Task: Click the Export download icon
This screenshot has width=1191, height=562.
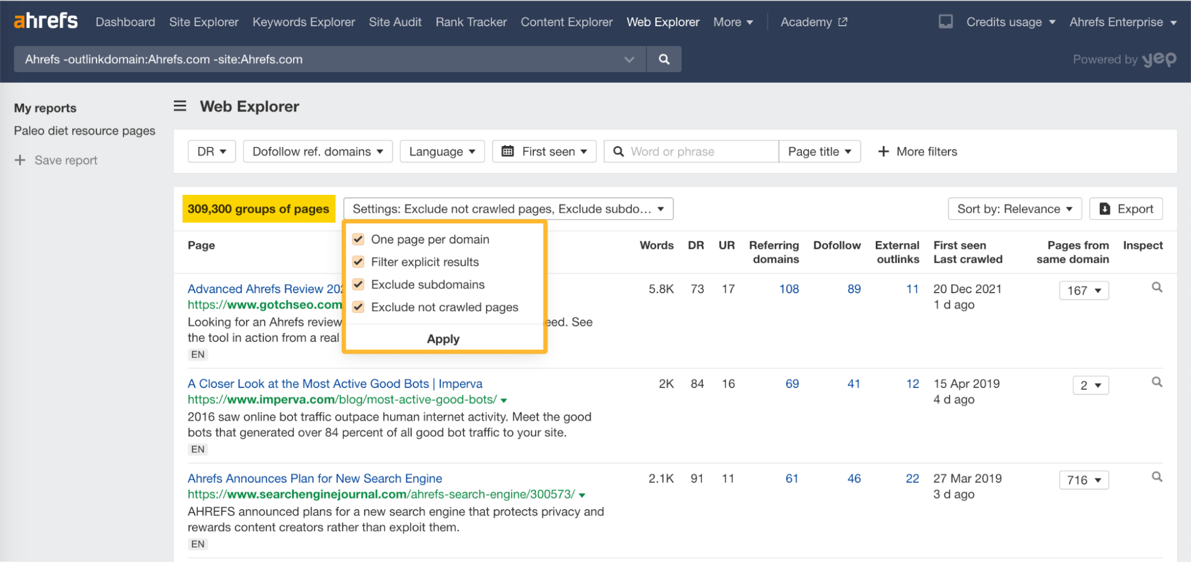Action: click(1105, 209)
